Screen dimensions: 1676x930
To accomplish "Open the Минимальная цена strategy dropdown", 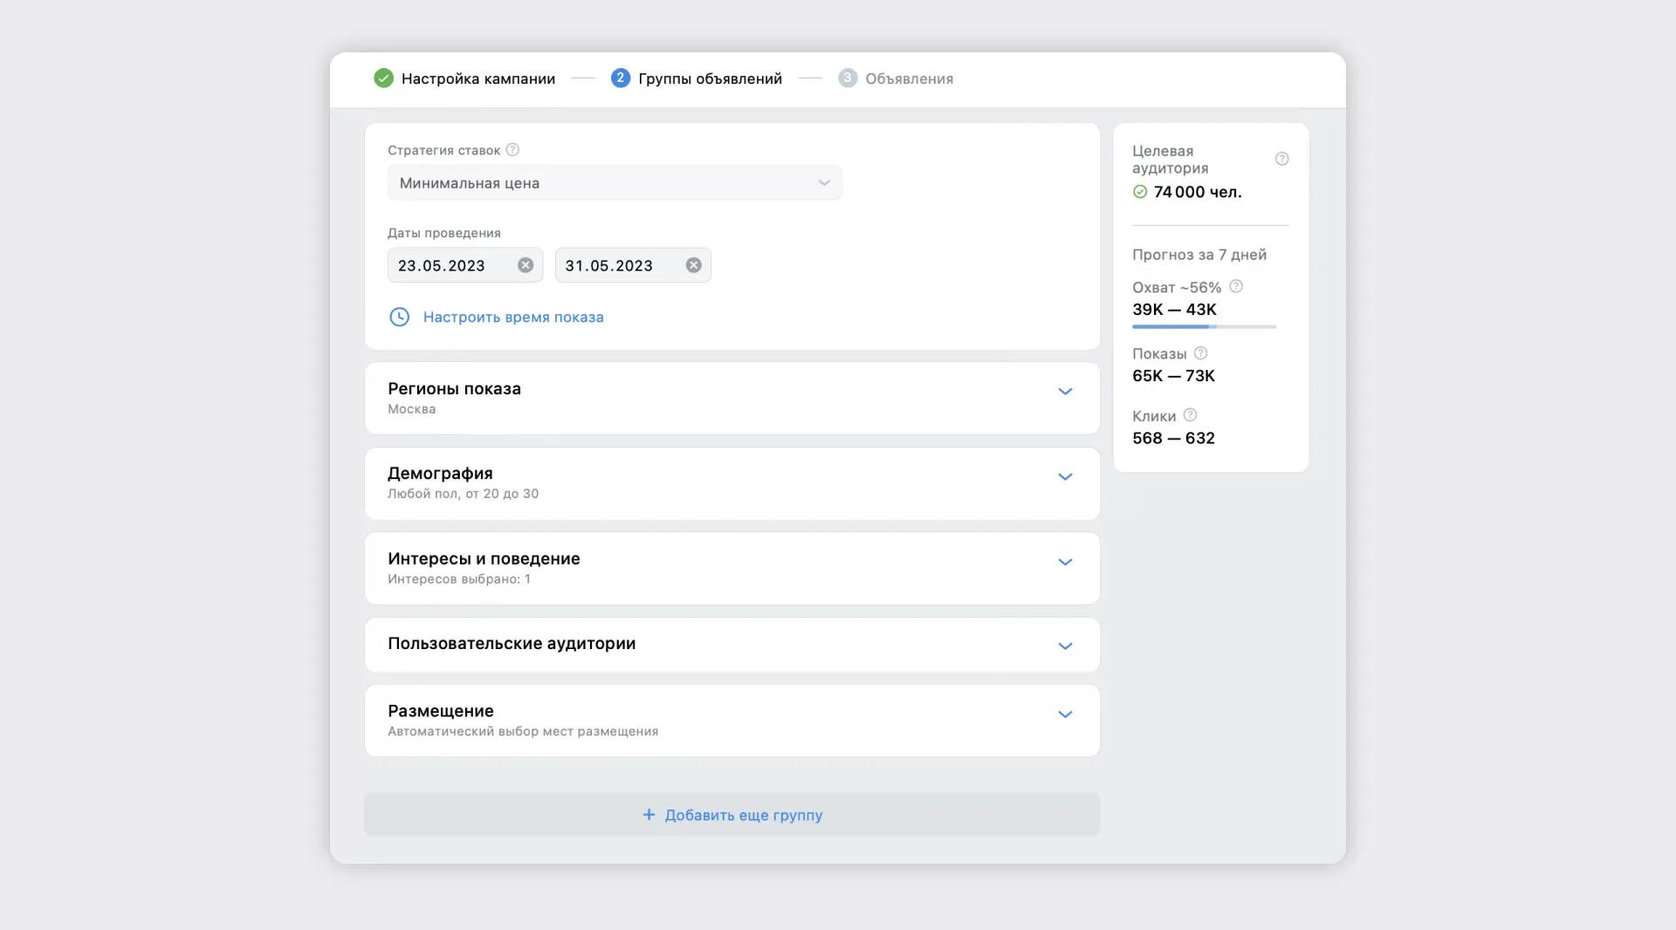I will click(615, 183).
